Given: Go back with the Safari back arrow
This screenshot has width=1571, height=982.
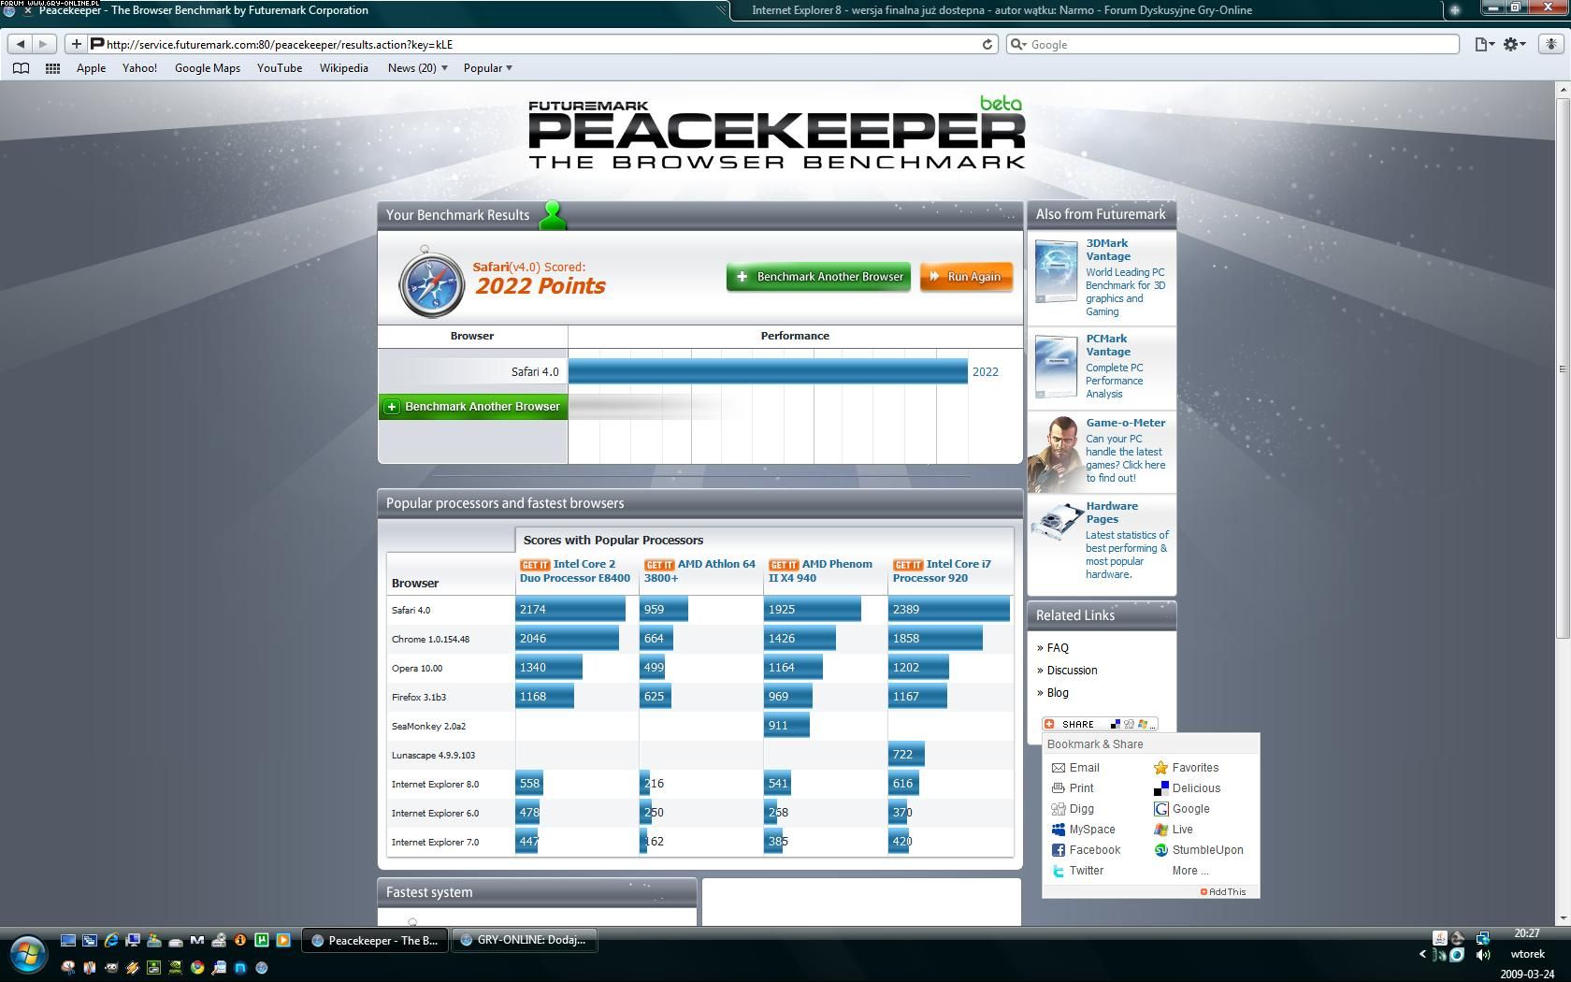Looking at the screenshot, I should tap(21, 44).
